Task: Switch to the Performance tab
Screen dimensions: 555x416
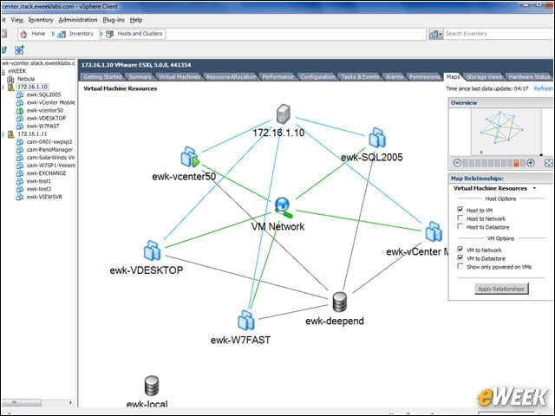Action: [278, 77]
